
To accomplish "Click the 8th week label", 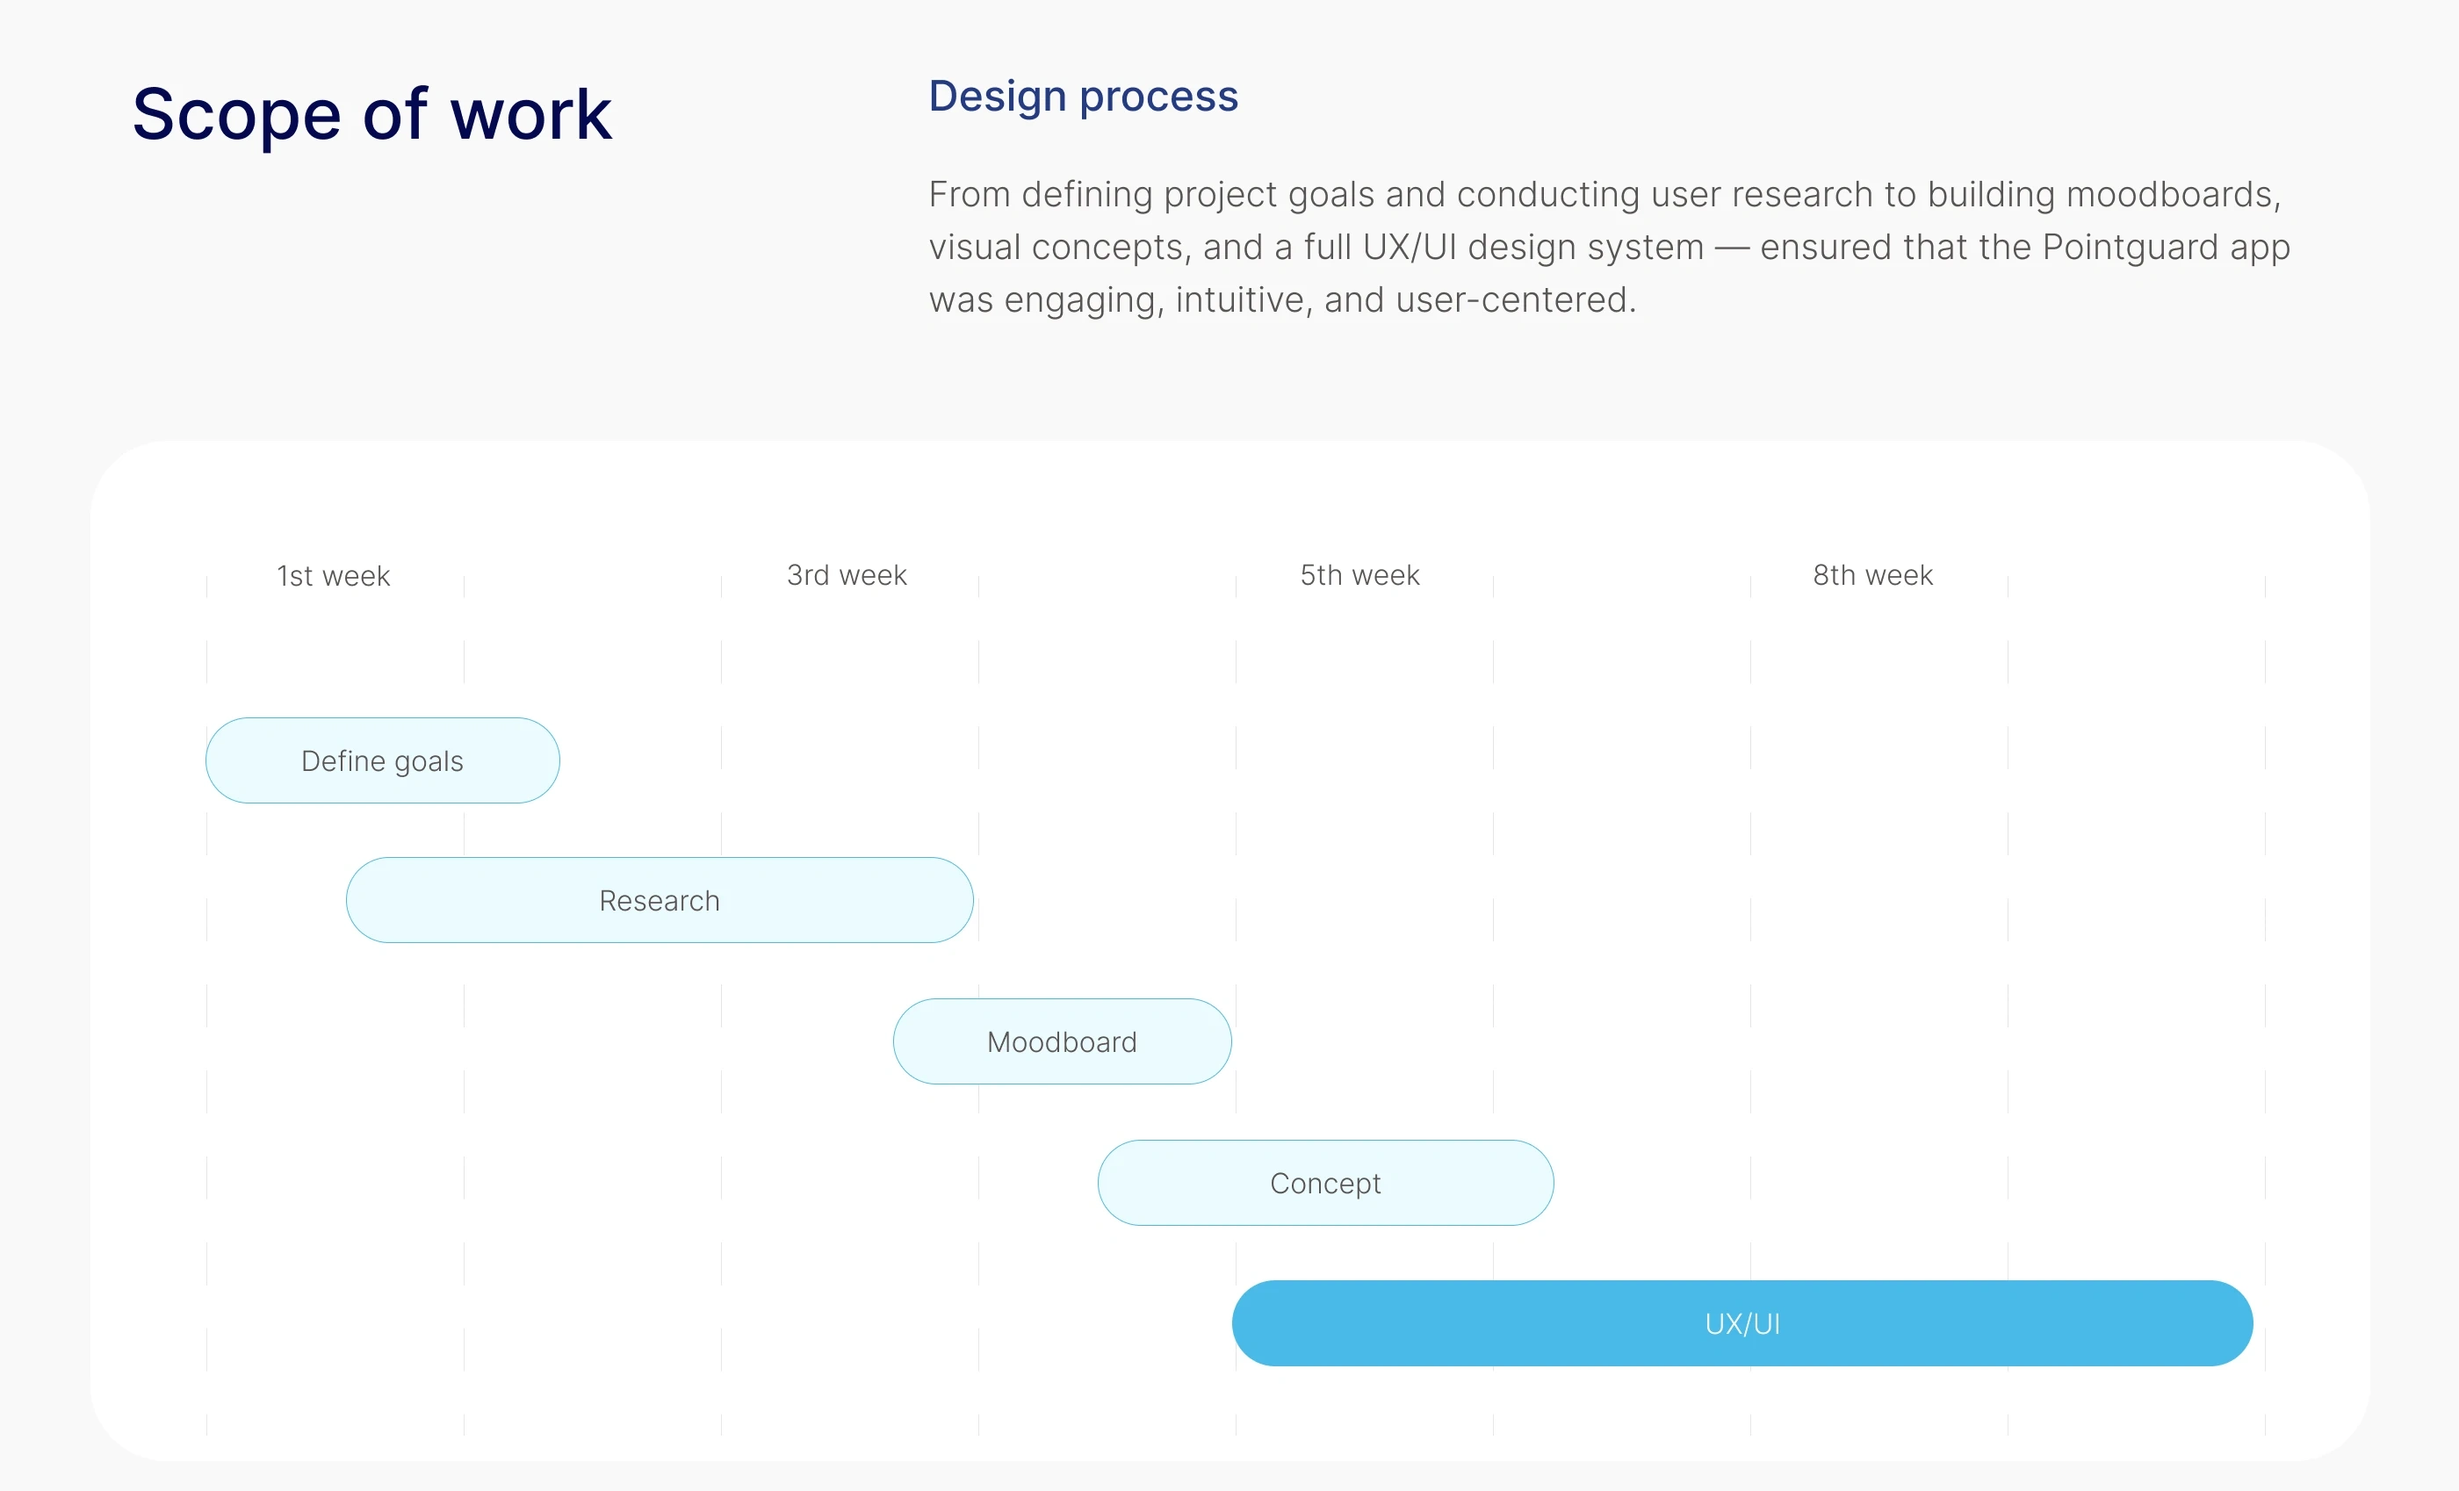I will point(1872,575).
